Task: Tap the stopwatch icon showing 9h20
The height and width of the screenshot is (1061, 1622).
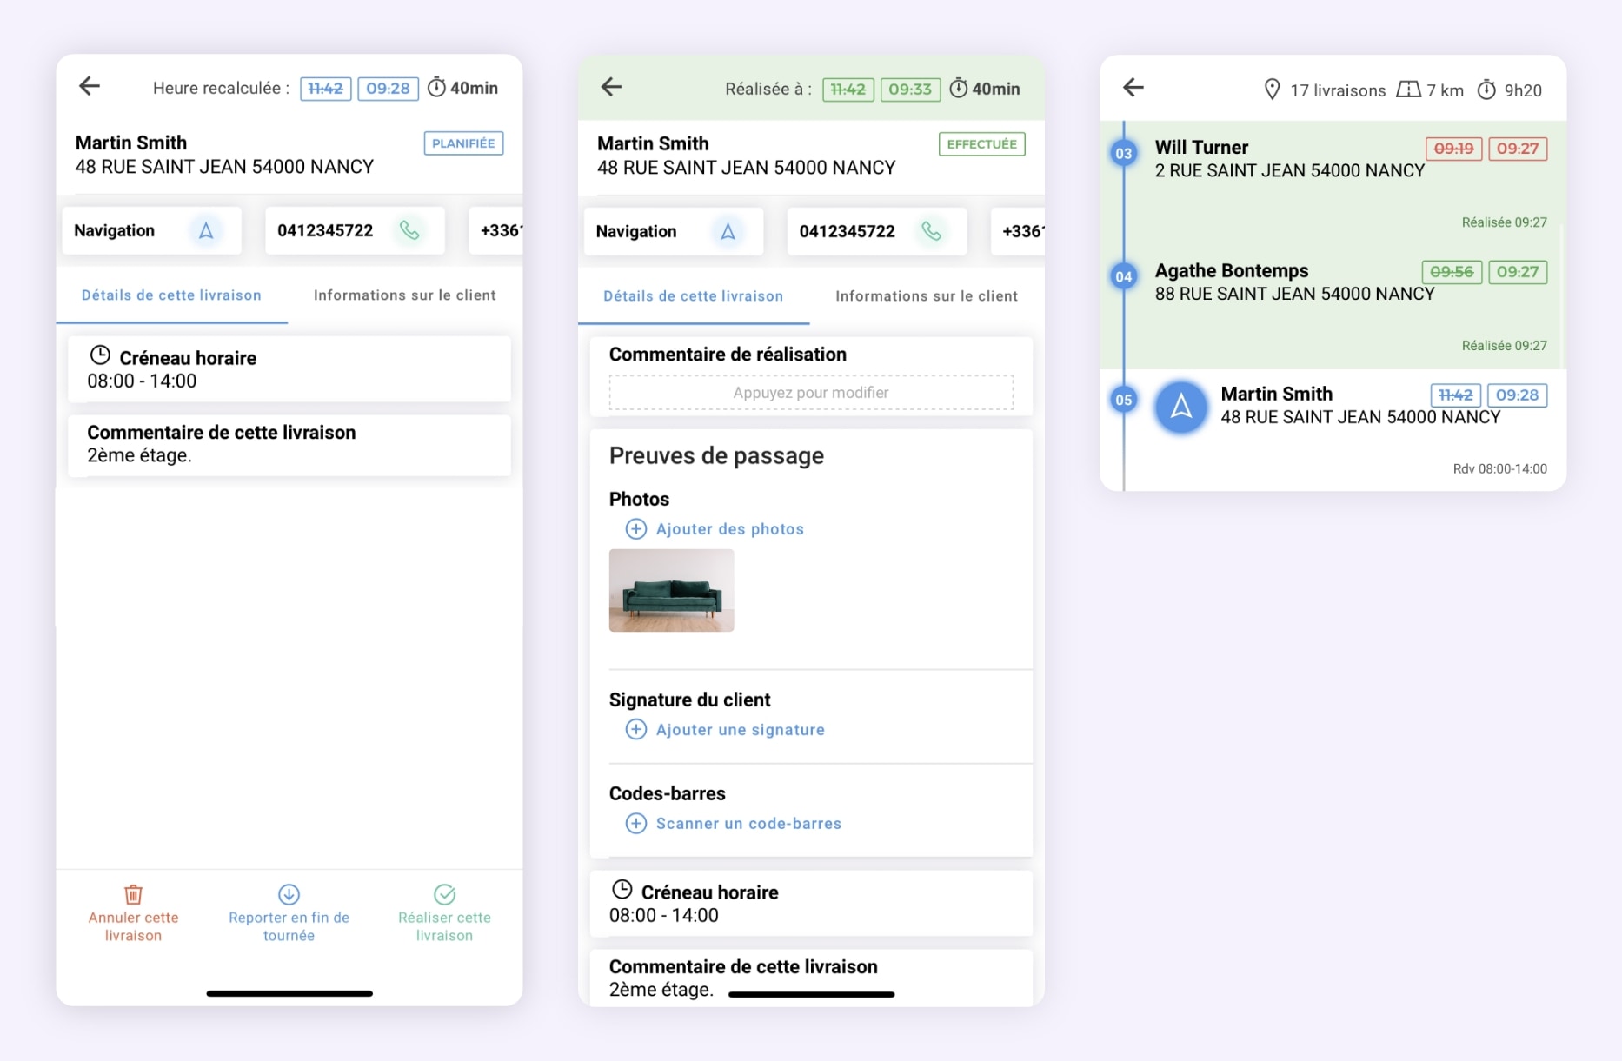Action: tap(1486, 90)
